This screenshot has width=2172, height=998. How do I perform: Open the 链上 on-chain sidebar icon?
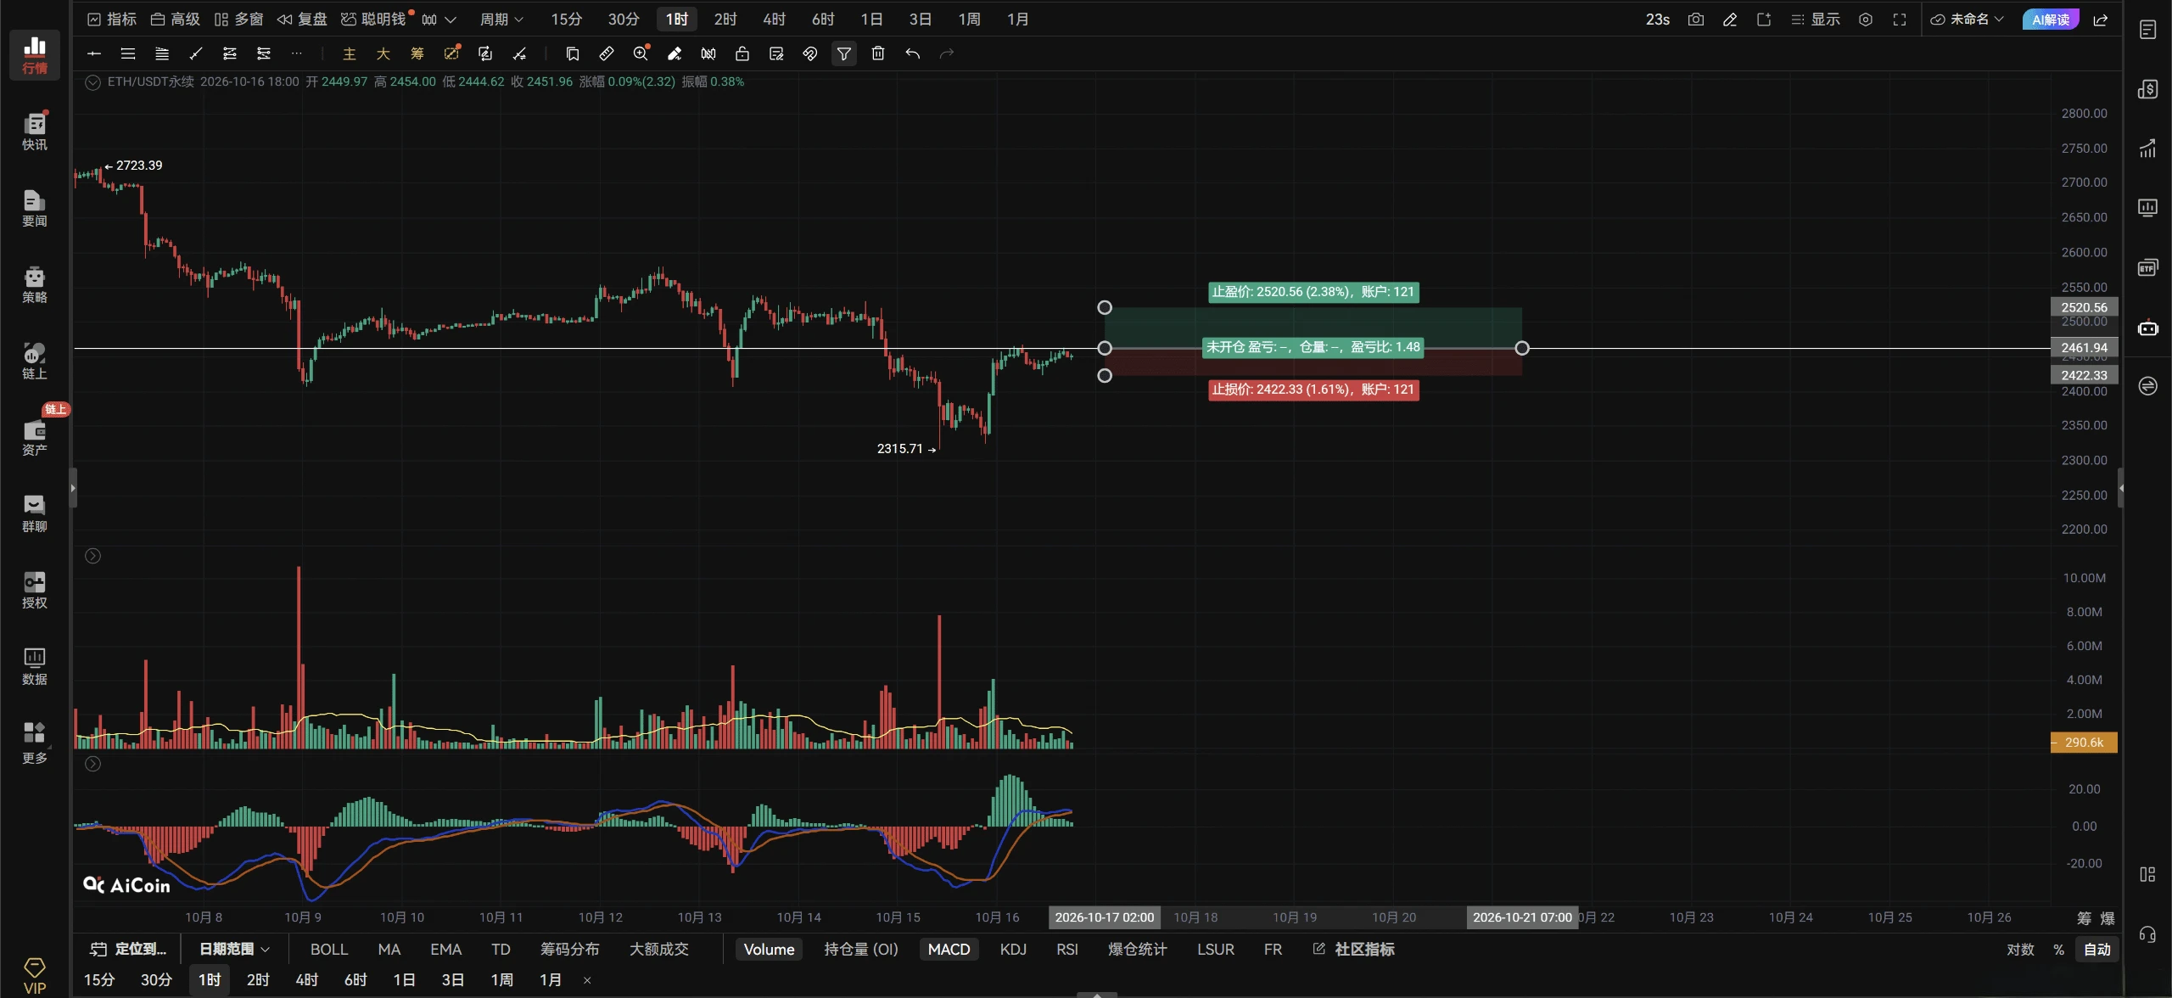click(35, 360)
